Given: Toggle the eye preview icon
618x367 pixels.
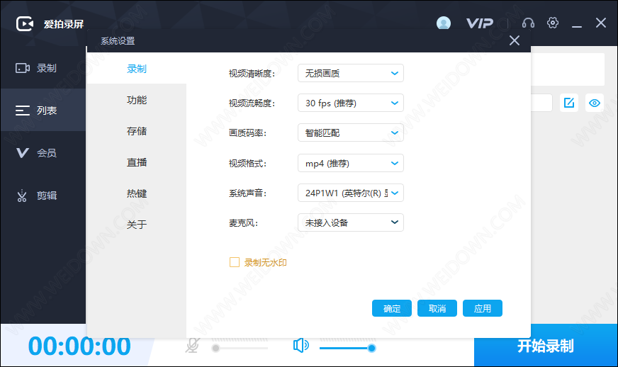Looking at the screenshot, I should [595, 103].
